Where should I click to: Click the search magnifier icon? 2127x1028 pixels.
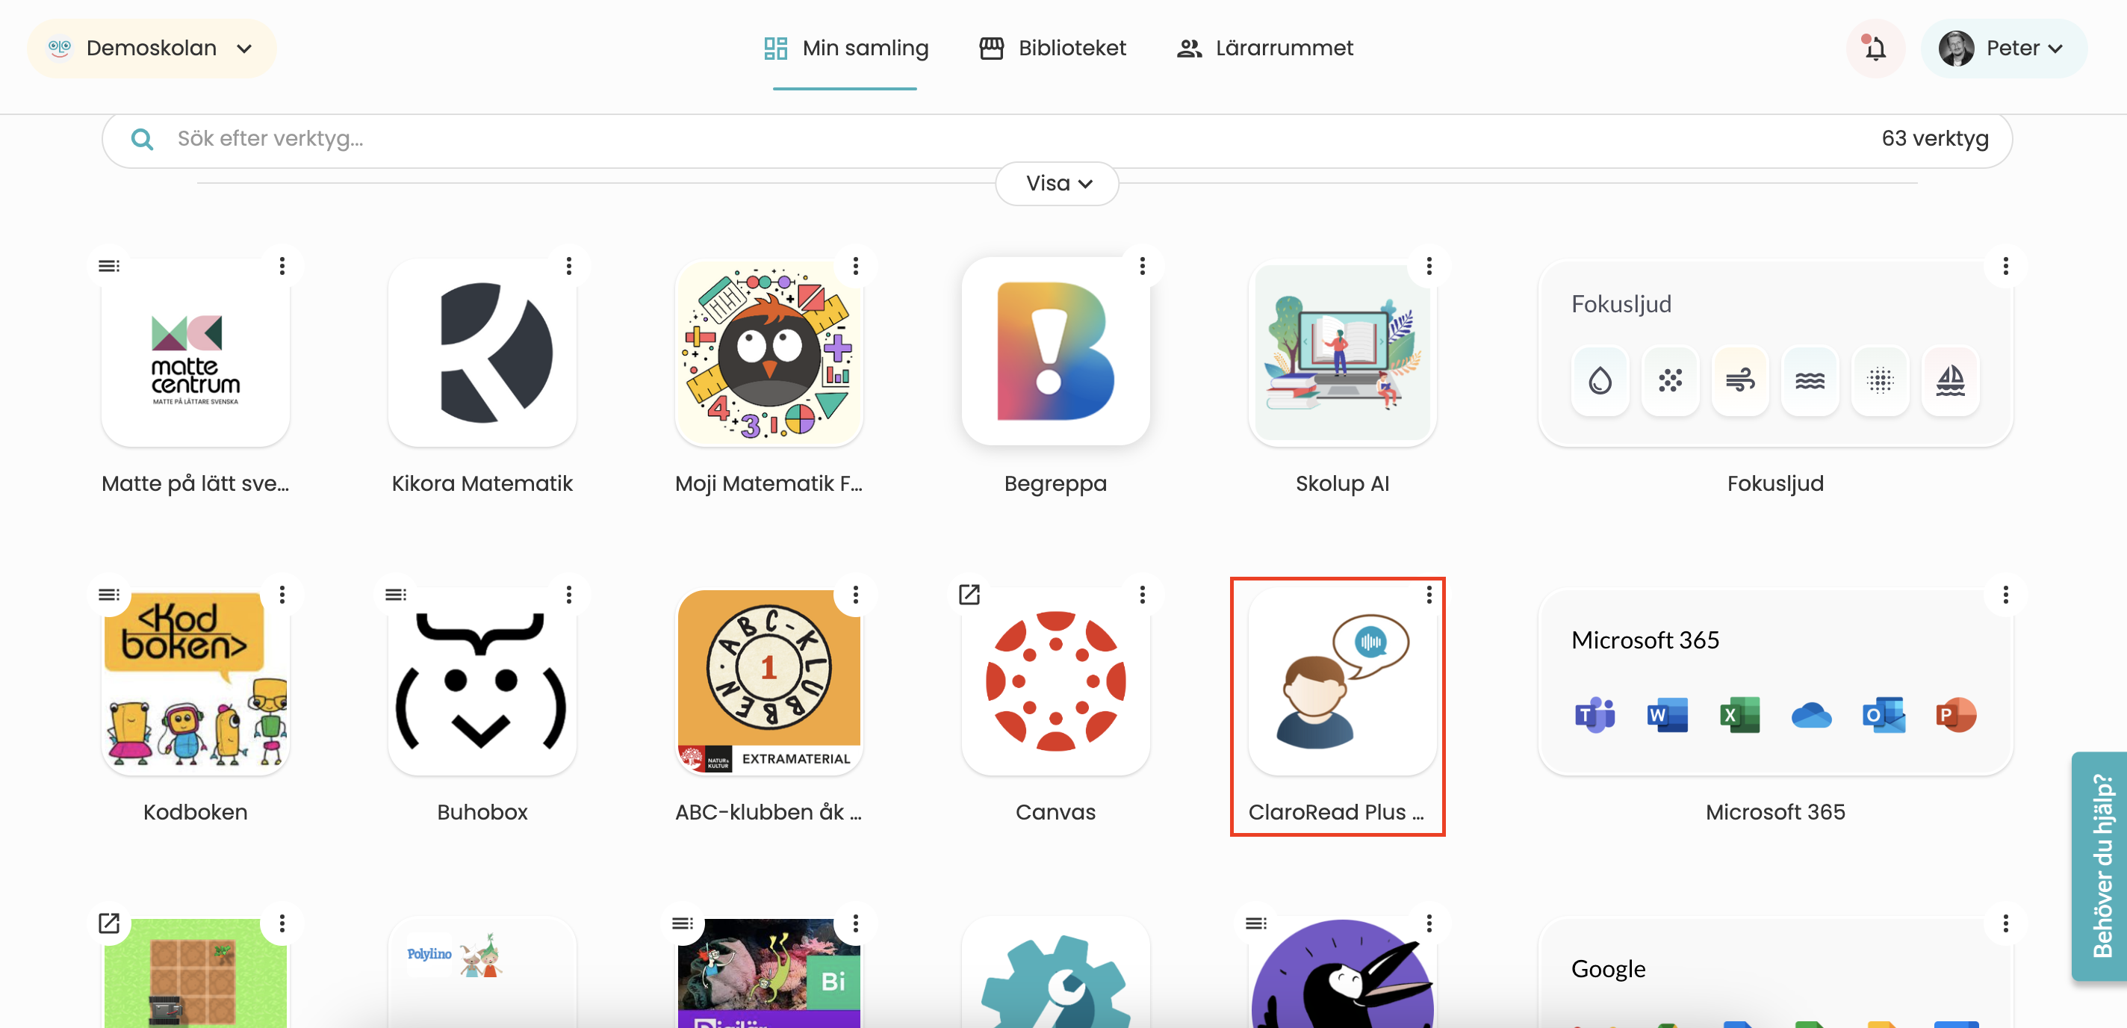coord(142,139)
